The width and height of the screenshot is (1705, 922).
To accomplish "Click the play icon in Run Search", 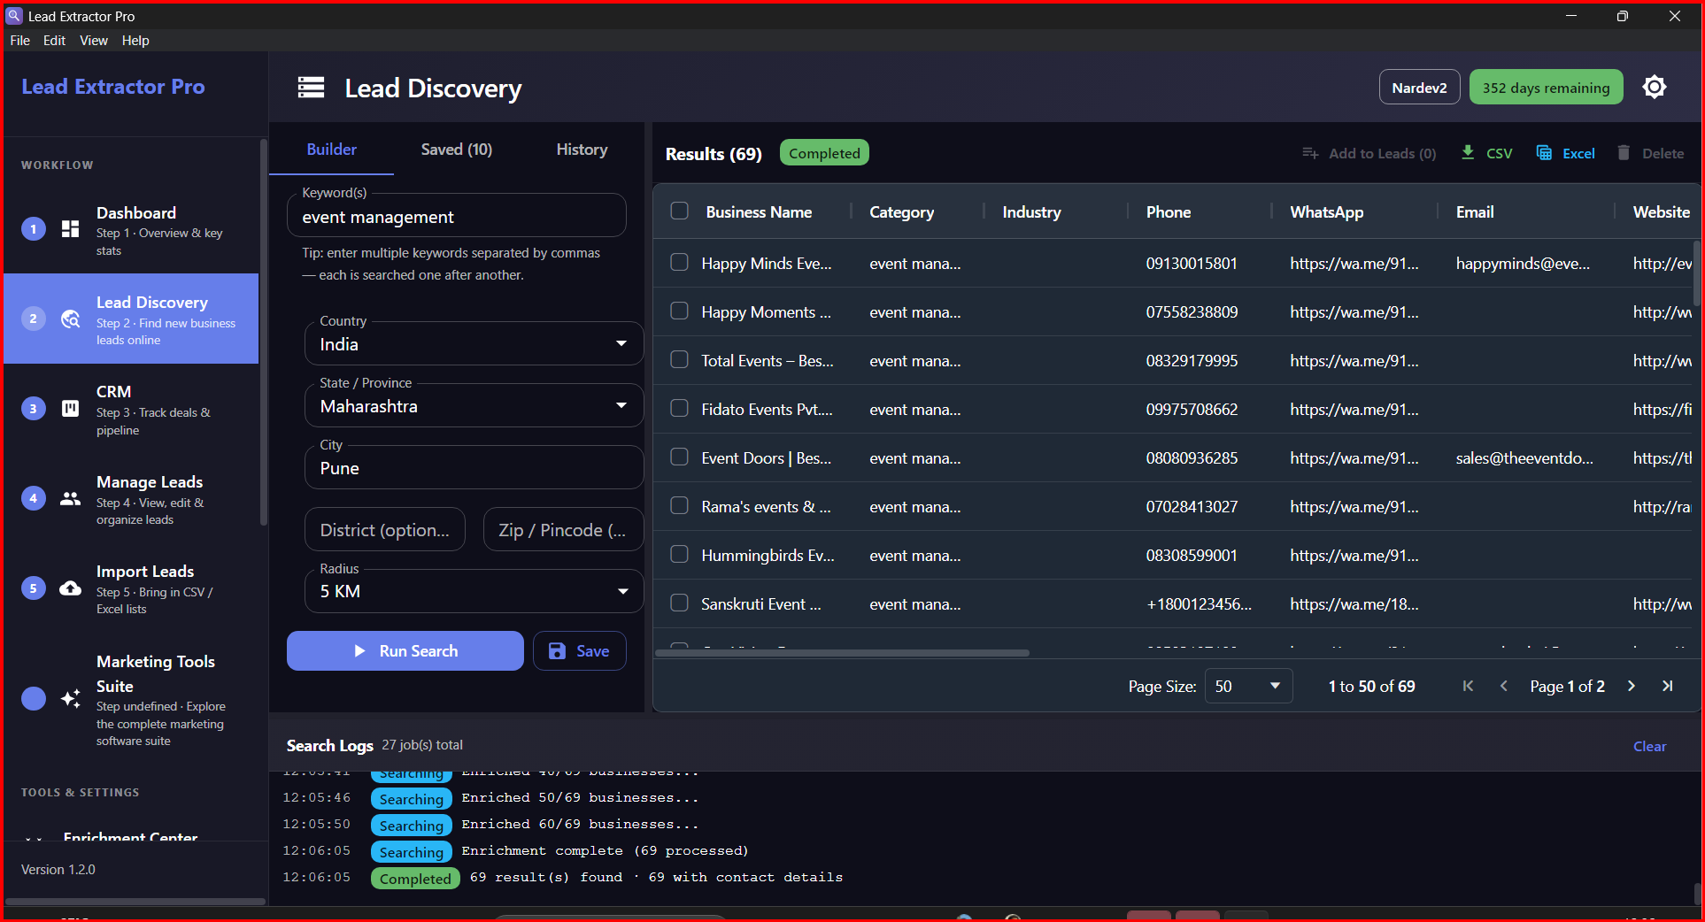I will 359,650.
